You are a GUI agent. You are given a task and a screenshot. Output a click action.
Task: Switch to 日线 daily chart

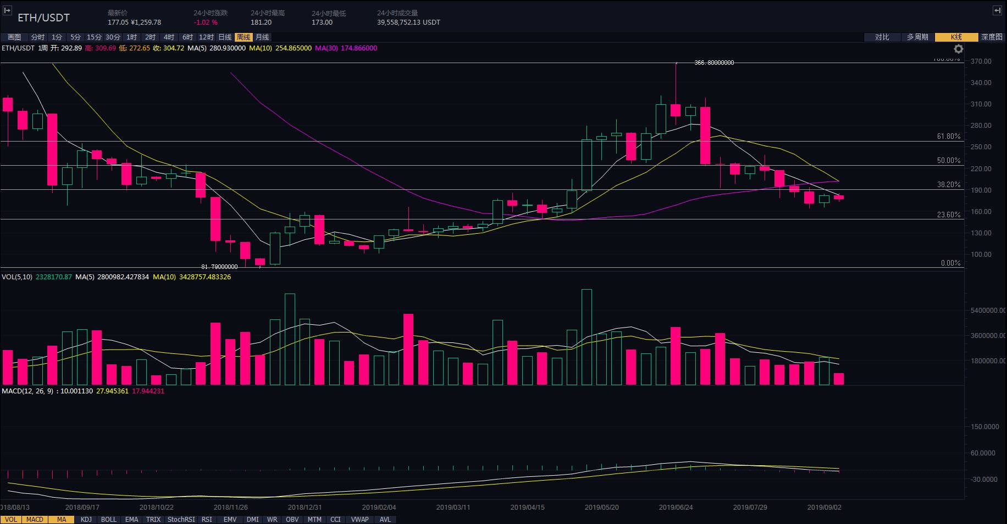[x=225, y=37]
